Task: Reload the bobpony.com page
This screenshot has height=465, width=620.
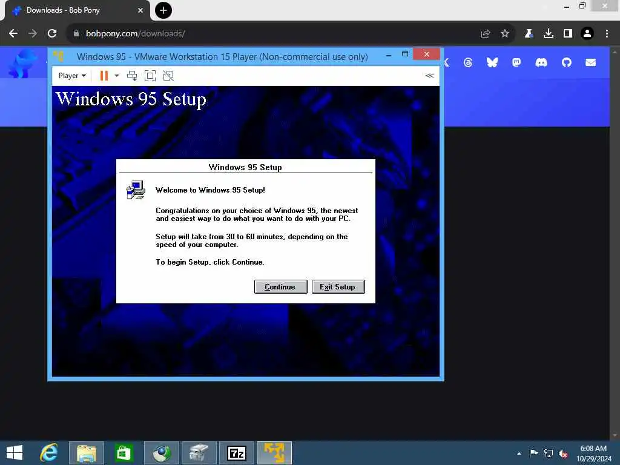Action: point(52,34)
